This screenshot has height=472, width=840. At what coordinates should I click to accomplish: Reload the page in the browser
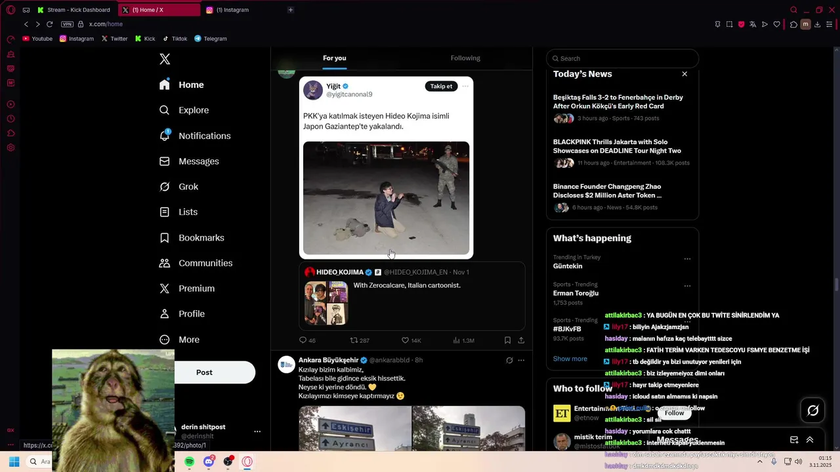click(x=49, y=24)
